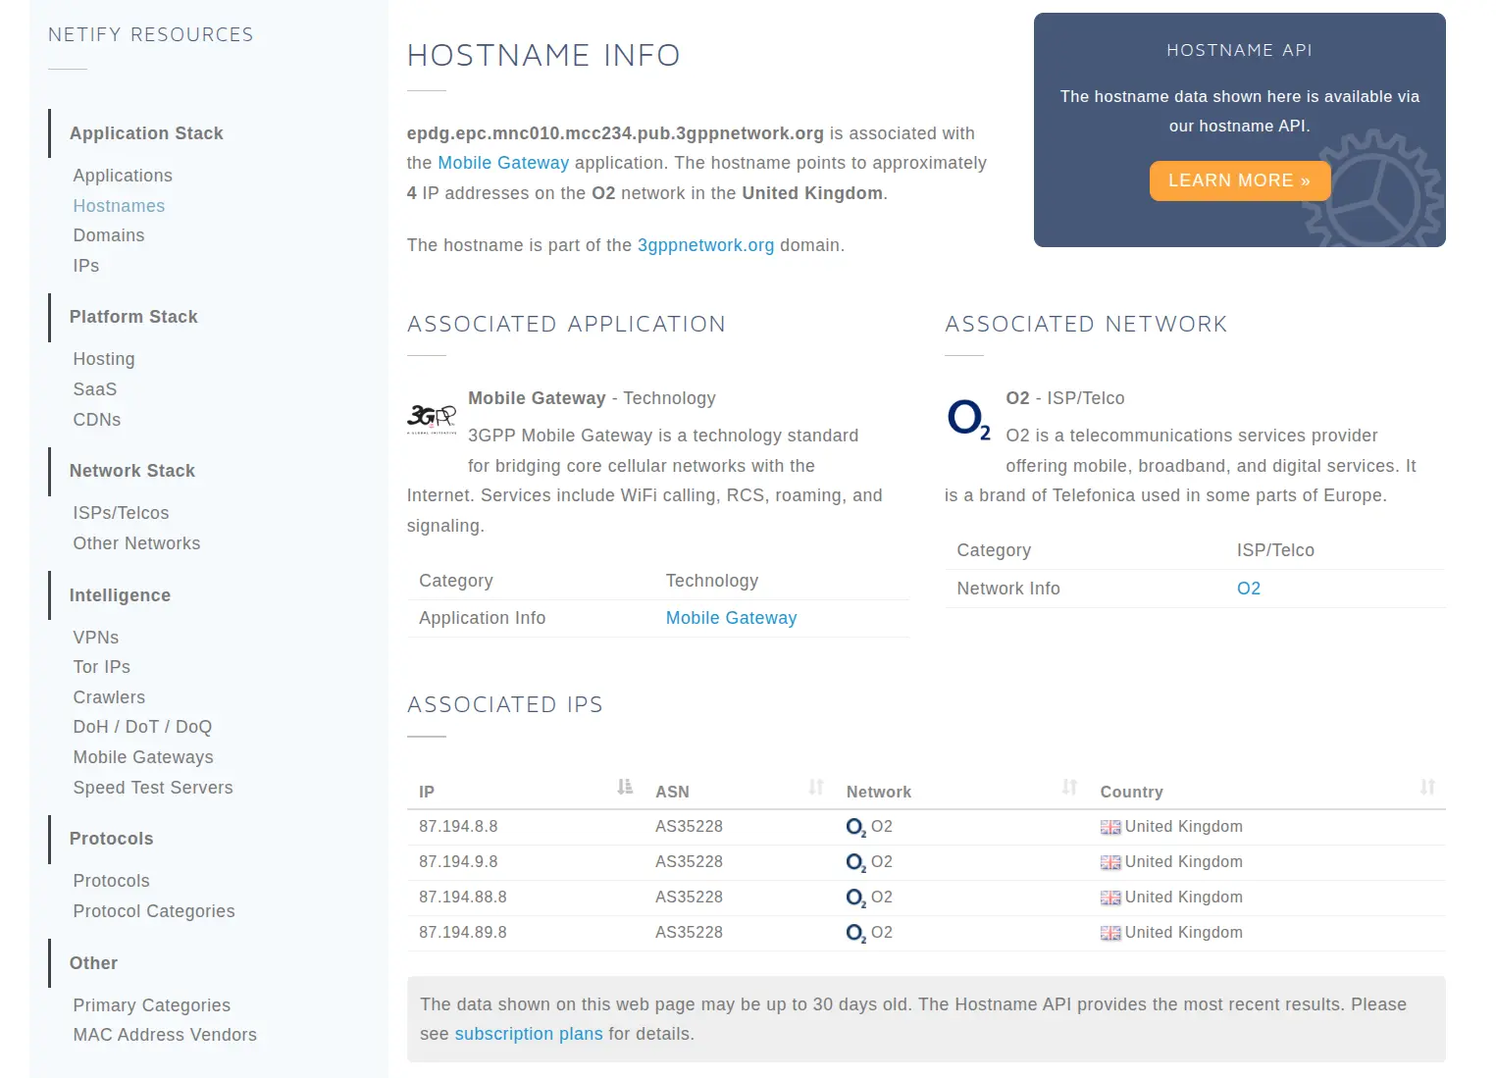Open the 3gppnetwork.org domain link
1496x1078 pixels.
tap(705, 245)
